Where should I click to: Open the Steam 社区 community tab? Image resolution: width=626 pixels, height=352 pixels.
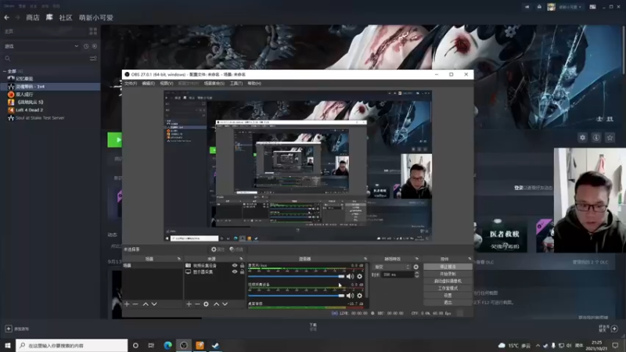(x=66, y=17)
